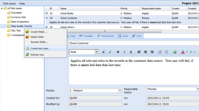Sort by Responsible tester column header
199x111 pixels.
155,9
